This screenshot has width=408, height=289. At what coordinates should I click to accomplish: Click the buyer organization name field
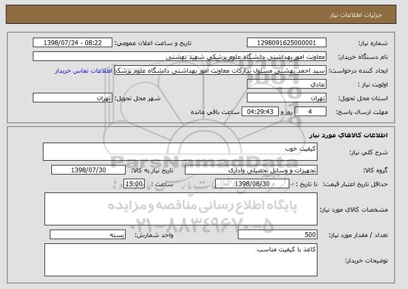tap(180, 57)
